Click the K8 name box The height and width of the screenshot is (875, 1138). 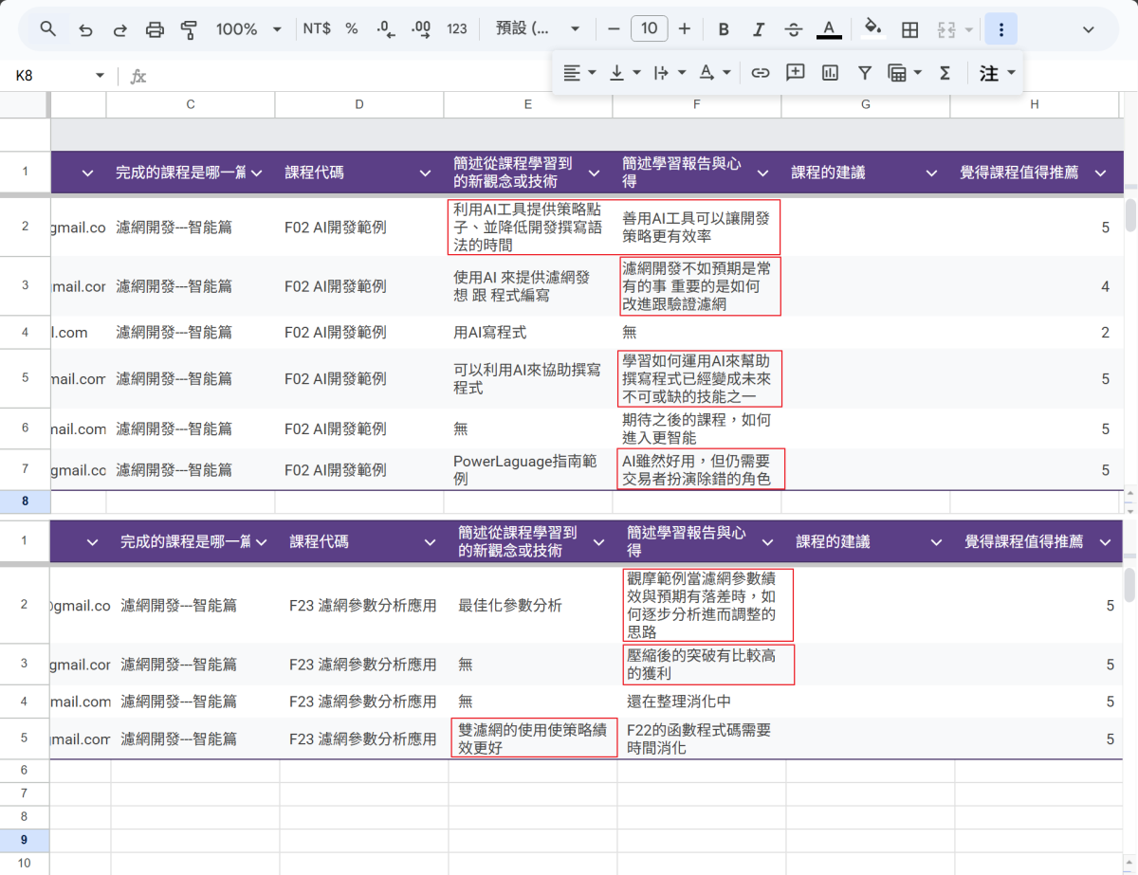[x=47, y=76]
